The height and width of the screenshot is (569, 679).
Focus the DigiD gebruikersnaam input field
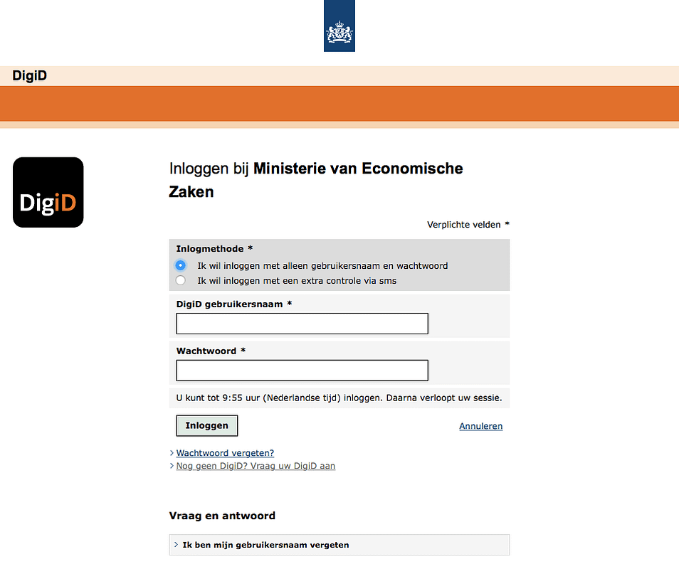[x=302, y=324]
